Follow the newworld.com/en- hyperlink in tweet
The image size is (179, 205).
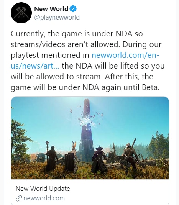point(125,55)
